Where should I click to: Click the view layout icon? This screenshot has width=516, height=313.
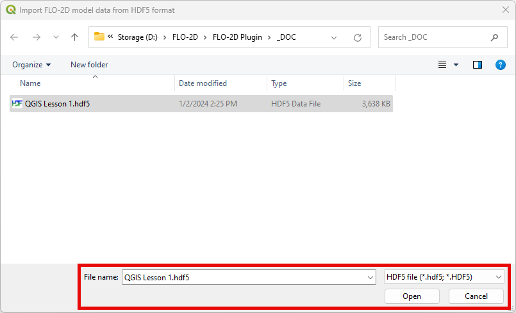[442, 65]
